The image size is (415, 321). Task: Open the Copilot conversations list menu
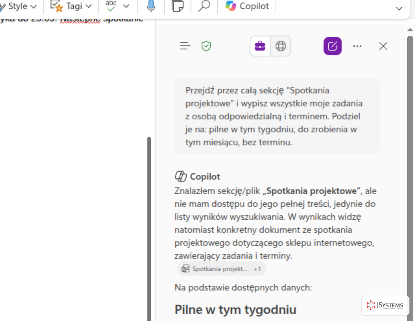[185, 46]
